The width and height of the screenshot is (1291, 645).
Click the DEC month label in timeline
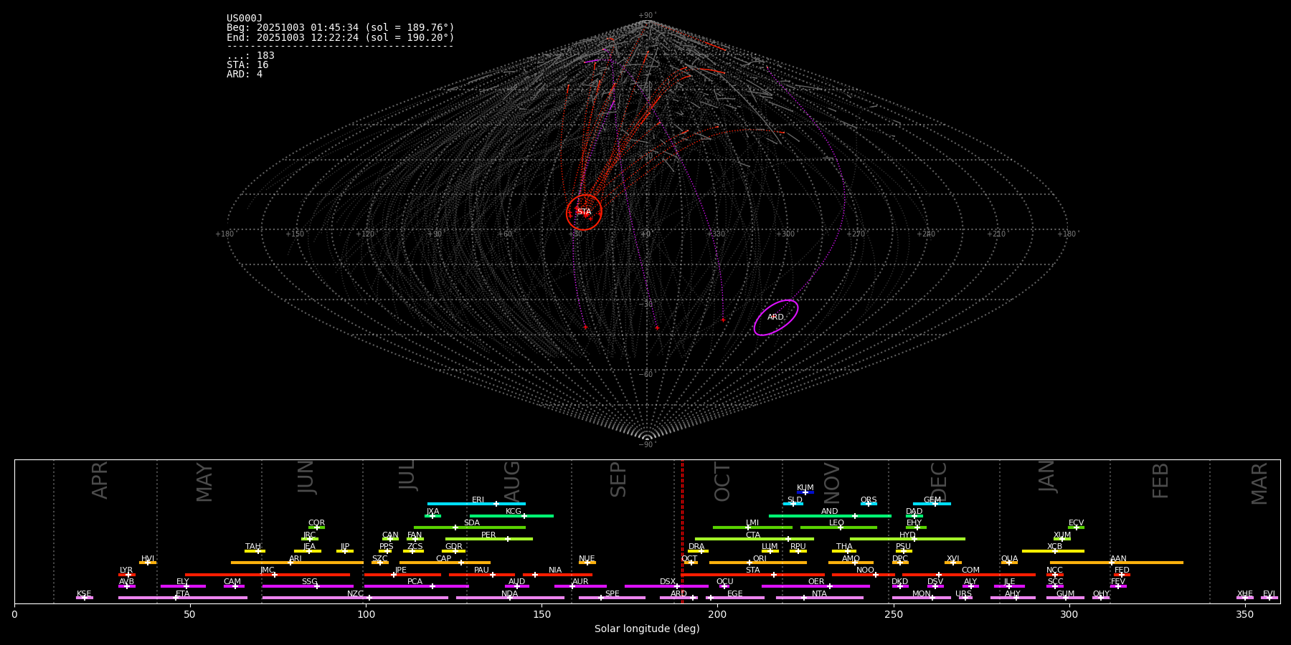pyautogui.click(x=939, y=482)
